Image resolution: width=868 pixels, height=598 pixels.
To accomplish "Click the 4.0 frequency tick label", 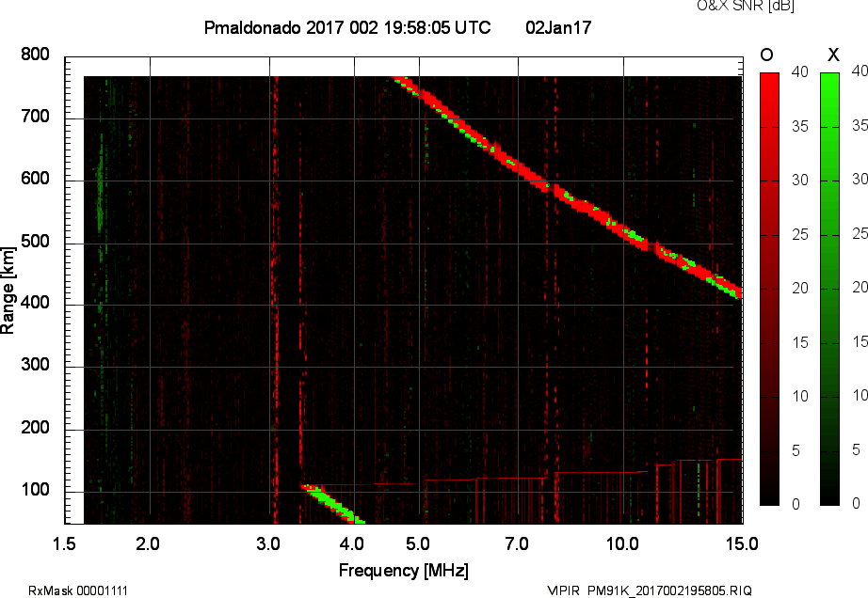I will point(351,543).
